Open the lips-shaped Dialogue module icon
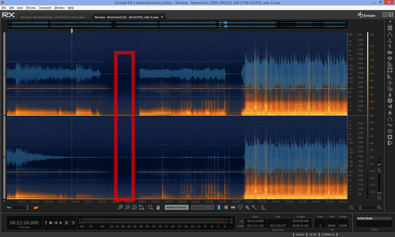 click(390, 58)
